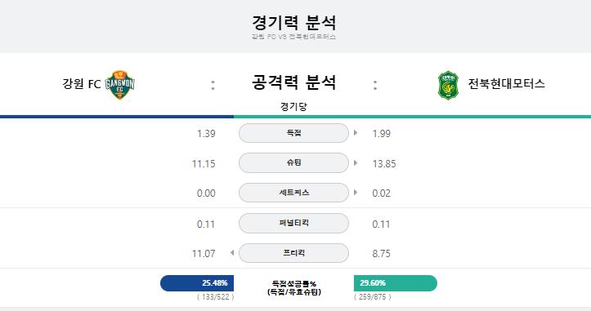The image size is (591, 311).
Task: Click Gangwon's 11.07 free kick value
Action: pos(204,254)
